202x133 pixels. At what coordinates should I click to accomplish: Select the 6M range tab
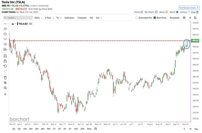pyautogui.click(x=43, y=129)
